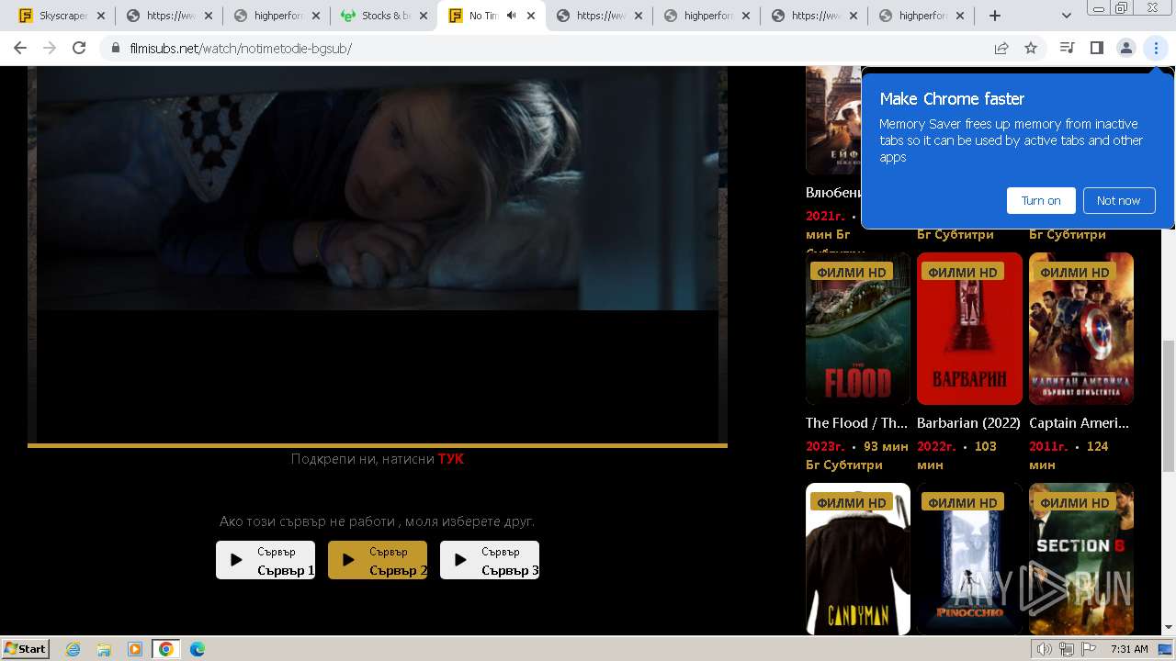Viewport: 1176px width, 661px height.
Task: Click the 7:31 AM clock
Action: (x=1129, y=649)
